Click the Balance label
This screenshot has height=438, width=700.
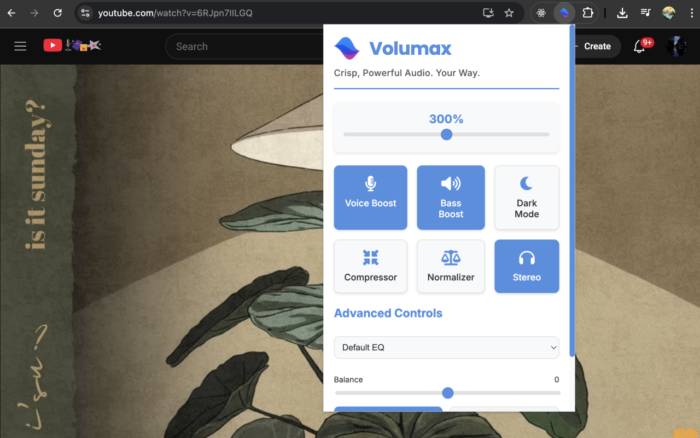pyautogui.click(x=348, y=379)
